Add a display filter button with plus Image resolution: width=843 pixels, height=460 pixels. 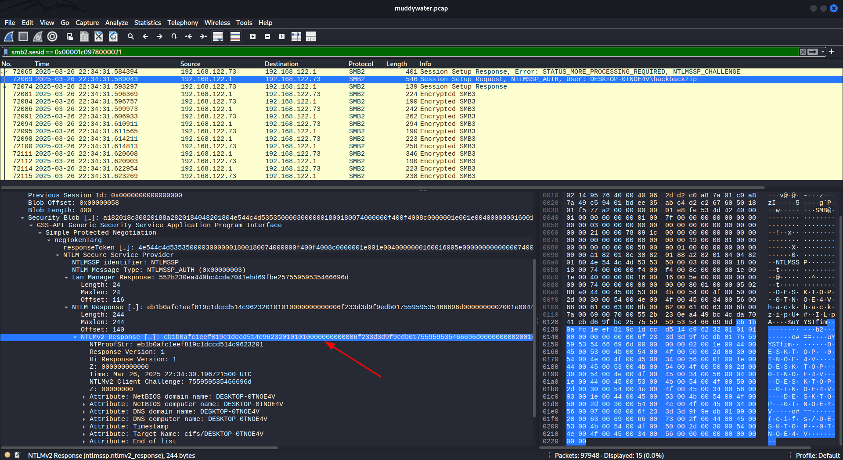832,51
